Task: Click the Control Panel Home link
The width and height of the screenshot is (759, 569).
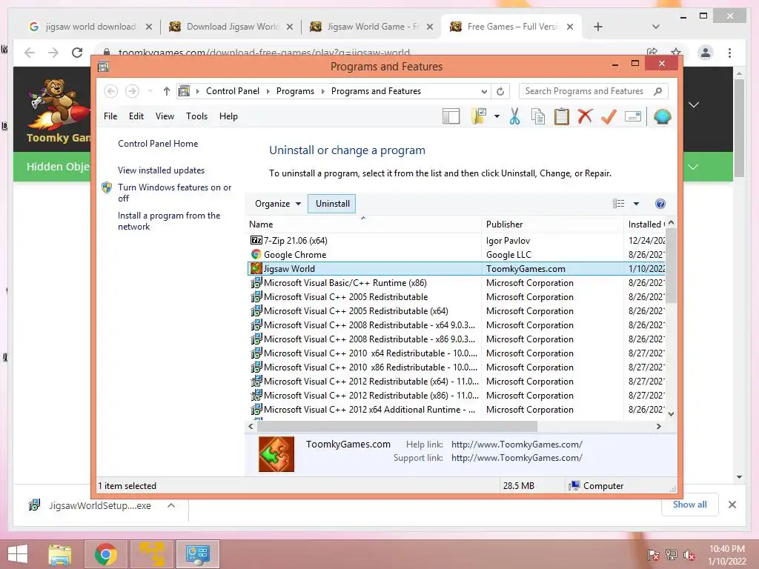Action: tap(158, 144)
